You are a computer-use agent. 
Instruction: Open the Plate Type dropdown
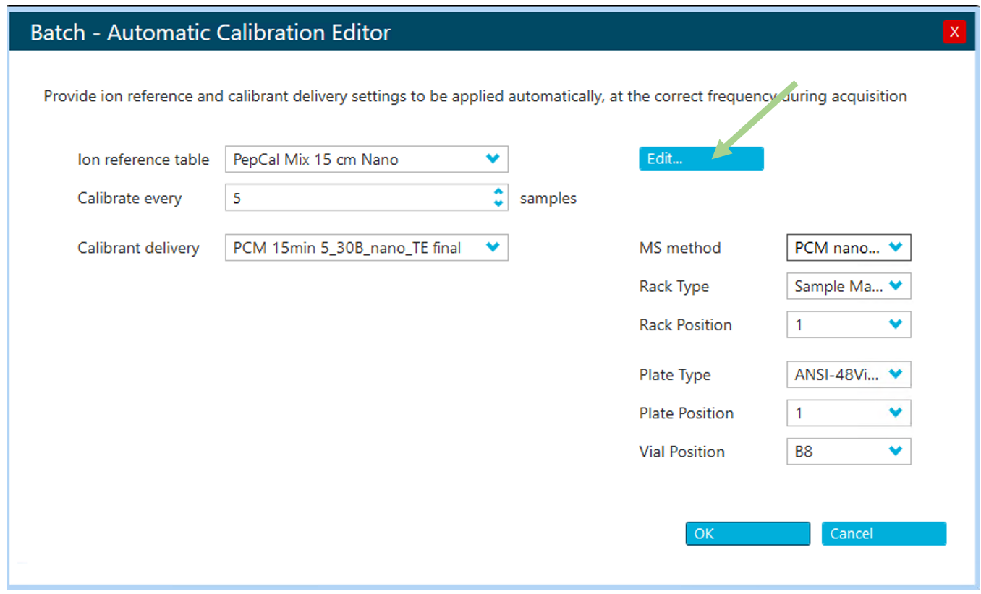coord(848,374)
